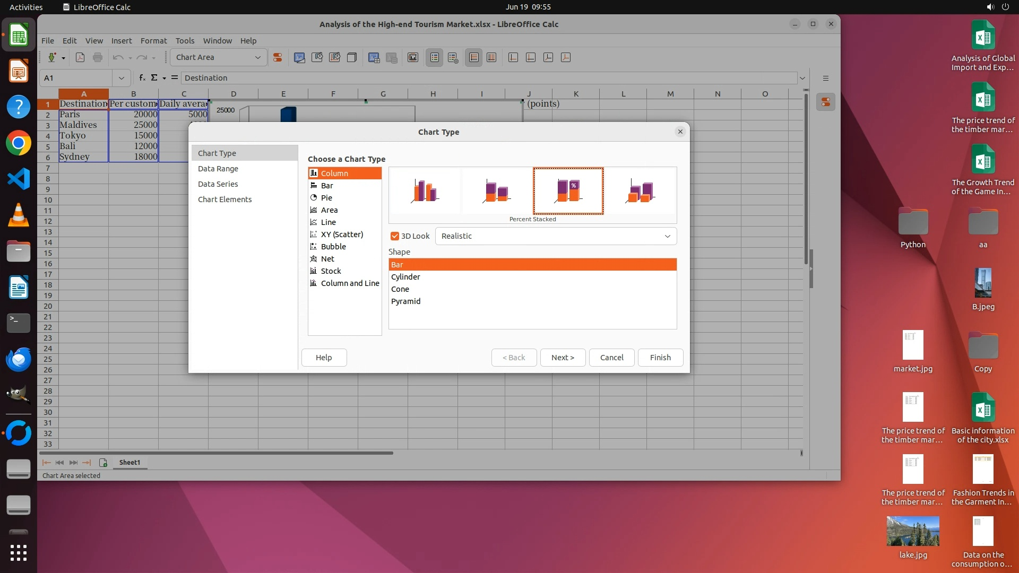Screen dimensions: 1019x573
Task: Select the Net chart type
Action: coord(327,259)
